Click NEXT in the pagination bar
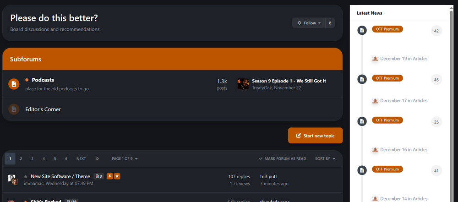 point(81,158)
